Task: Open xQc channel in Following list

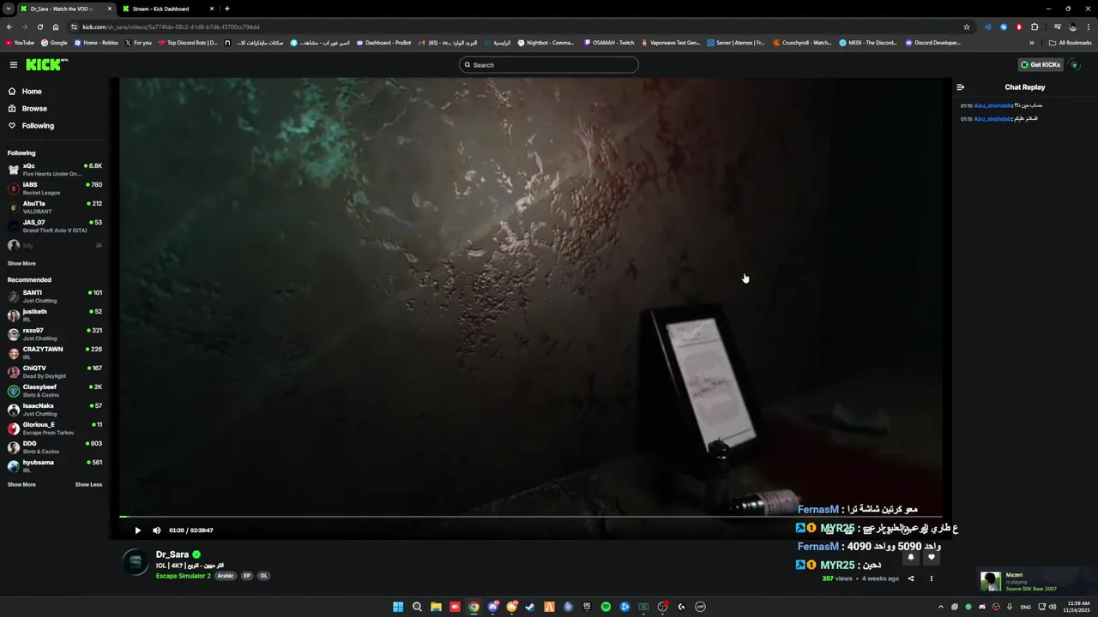Action: coord(55,170)
